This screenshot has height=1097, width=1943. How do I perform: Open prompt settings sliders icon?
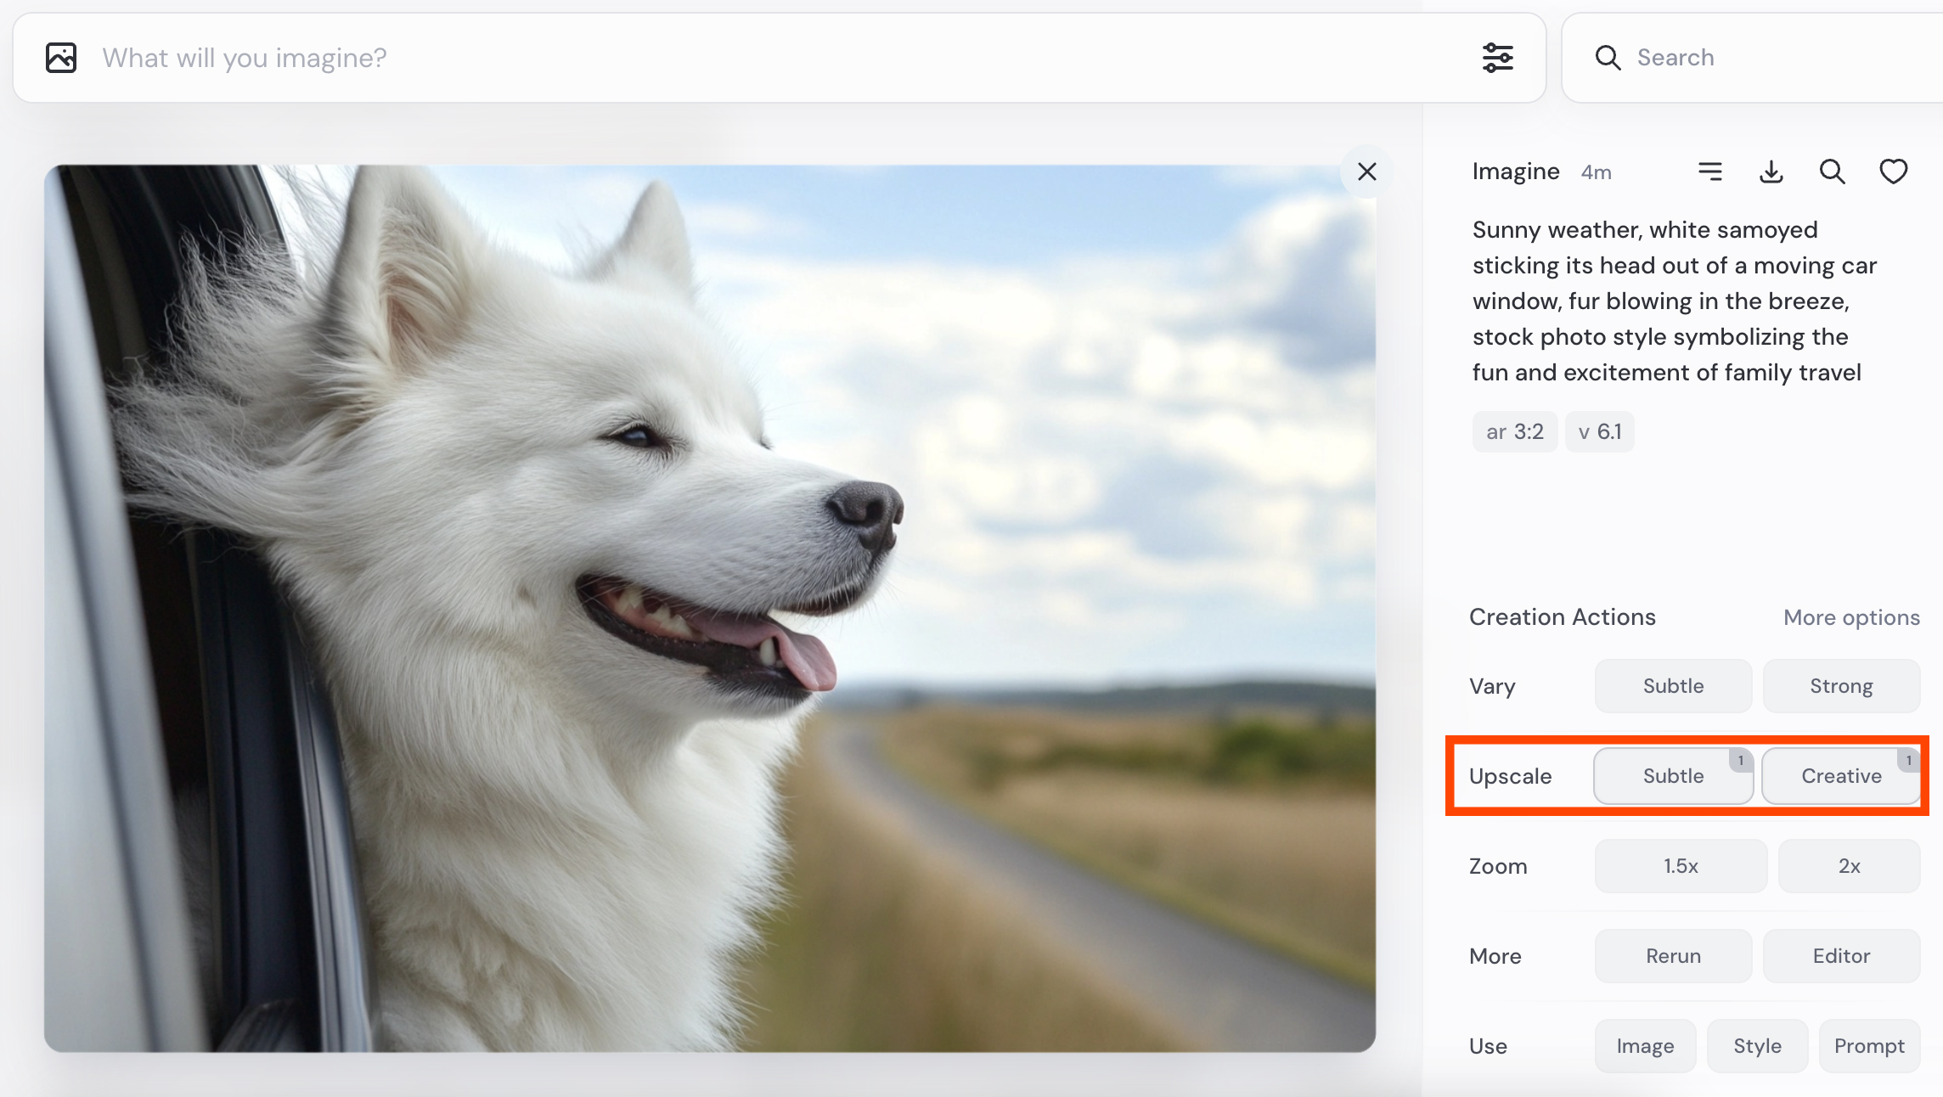tap(1497, 58)
